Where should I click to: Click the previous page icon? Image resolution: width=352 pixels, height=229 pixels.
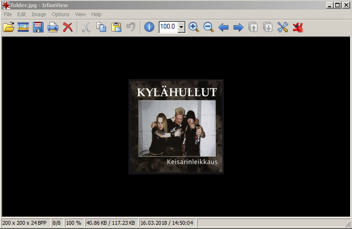point(253,27)
